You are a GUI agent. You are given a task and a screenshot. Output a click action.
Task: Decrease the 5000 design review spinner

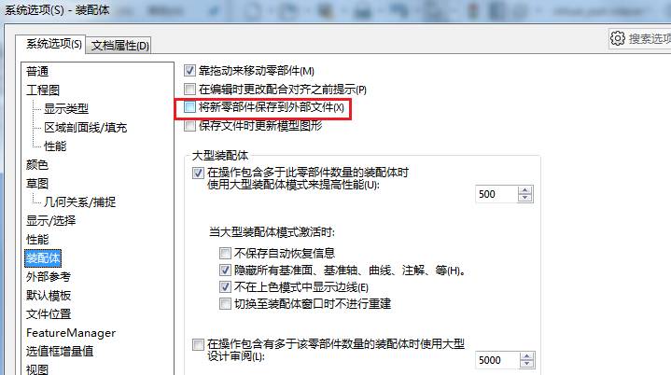tap(526, 364)
